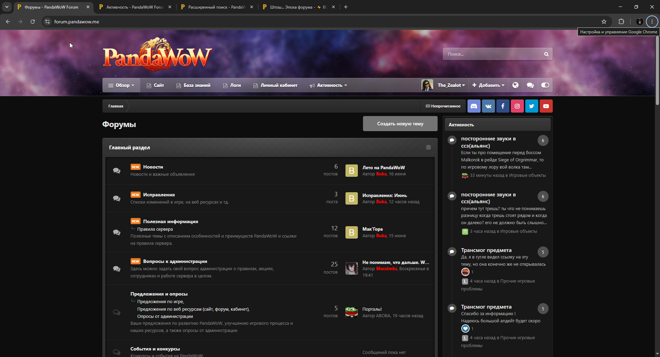
Task: Open the Опросы от администрации subforum
Action: click(165, 316)
